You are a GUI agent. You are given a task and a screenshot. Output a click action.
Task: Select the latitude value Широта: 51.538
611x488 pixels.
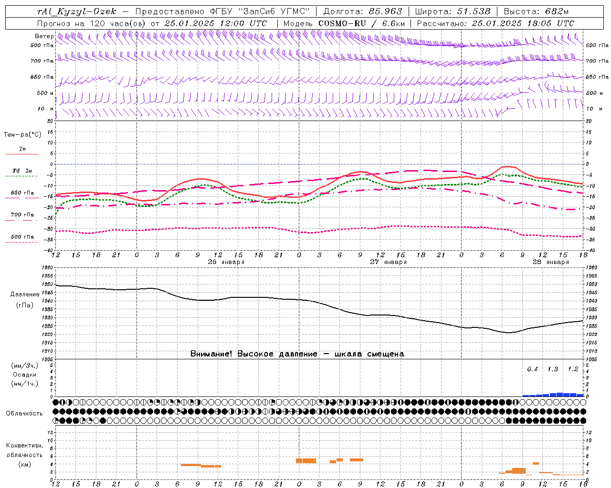[453, 11]
